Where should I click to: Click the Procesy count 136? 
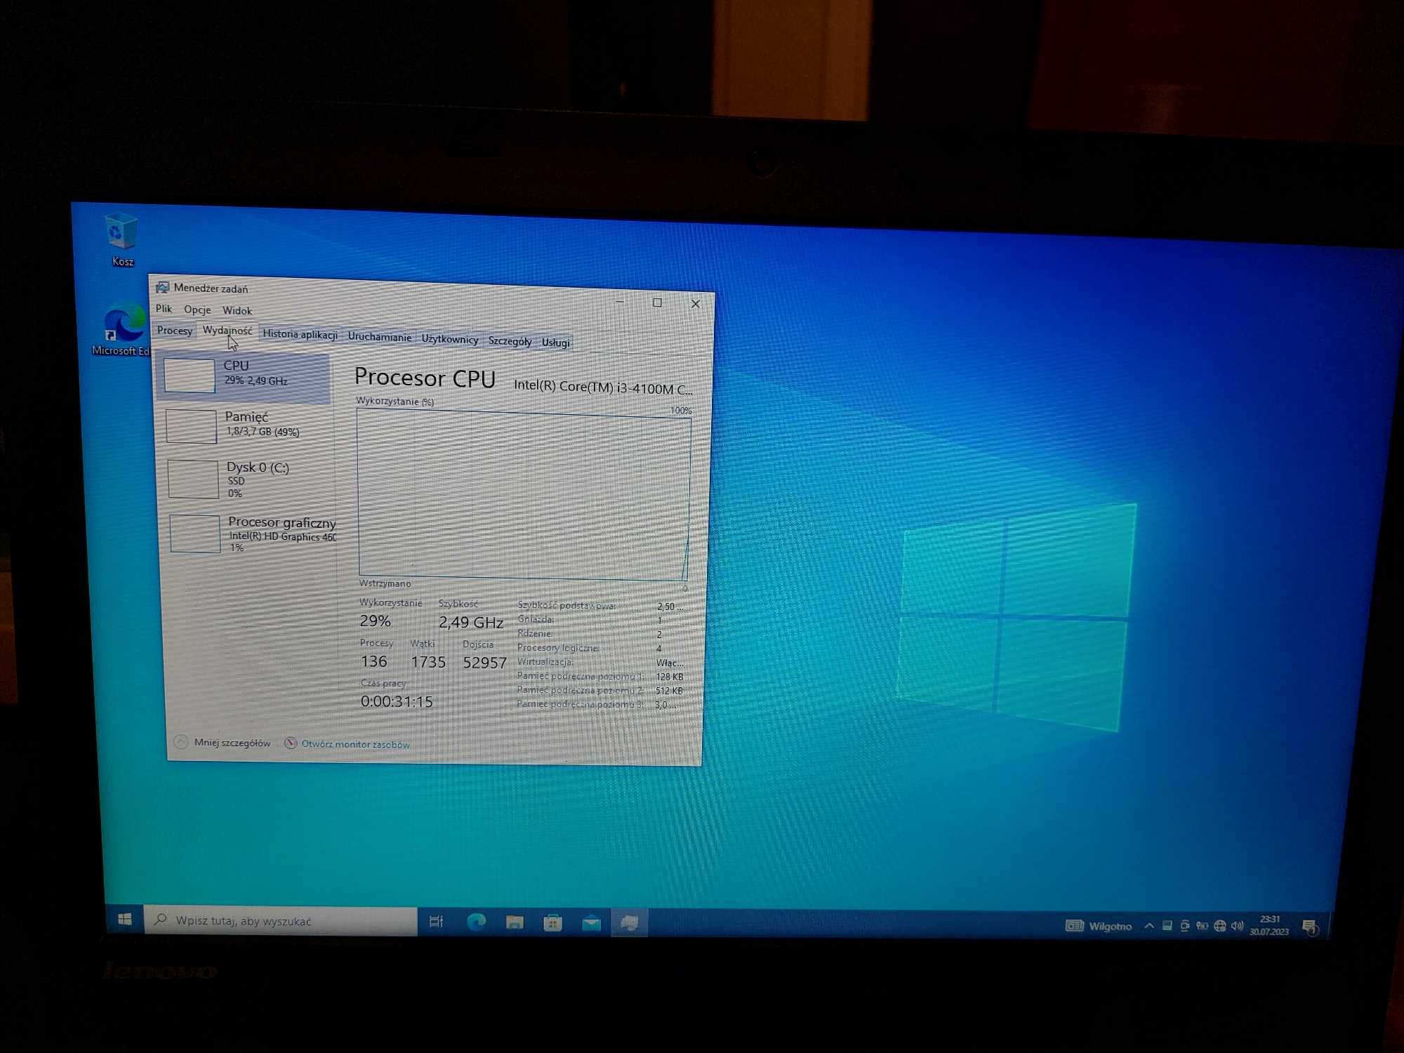click(373, 661)
